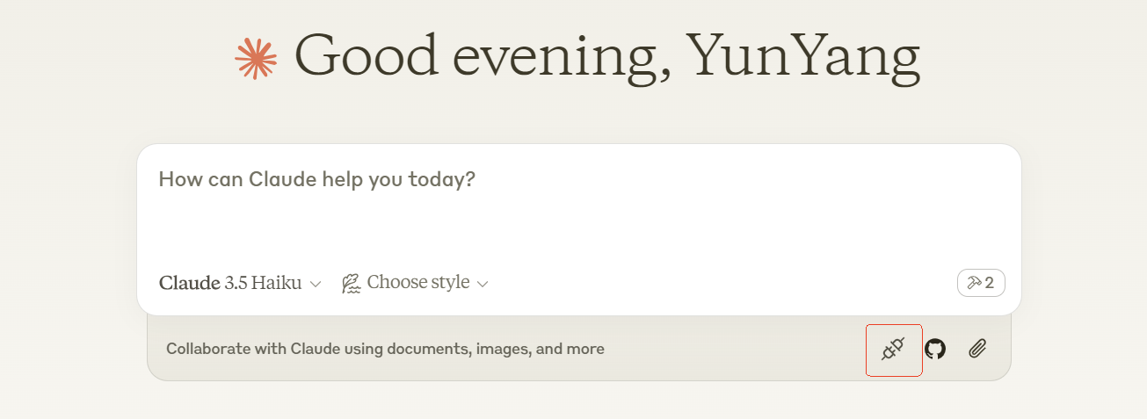Click the hammer tools icon
This screenshot has height=419, width=1147.
tap(974, 283)
